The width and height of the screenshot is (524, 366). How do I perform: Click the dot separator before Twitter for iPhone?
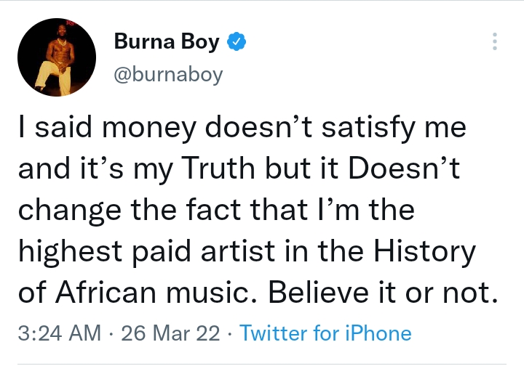point(229,333)
